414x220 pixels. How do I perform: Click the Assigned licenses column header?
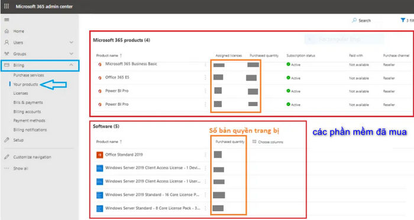tap(229, 55)
